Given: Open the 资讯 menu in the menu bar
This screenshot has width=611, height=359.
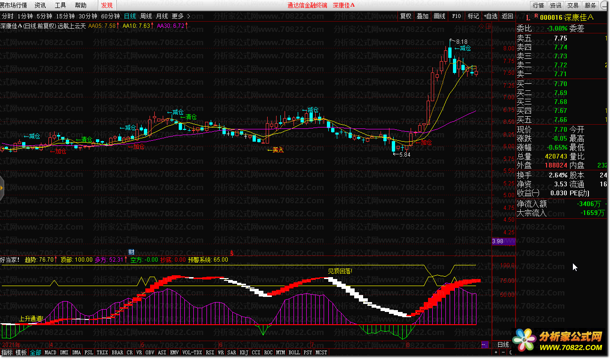Looking at the screenshot, I should [40, 5].
